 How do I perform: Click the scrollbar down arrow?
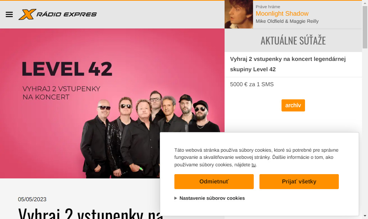(x=365, y=216)
